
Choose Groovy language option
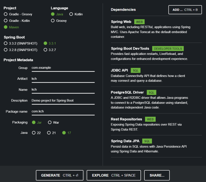(59, 21)
